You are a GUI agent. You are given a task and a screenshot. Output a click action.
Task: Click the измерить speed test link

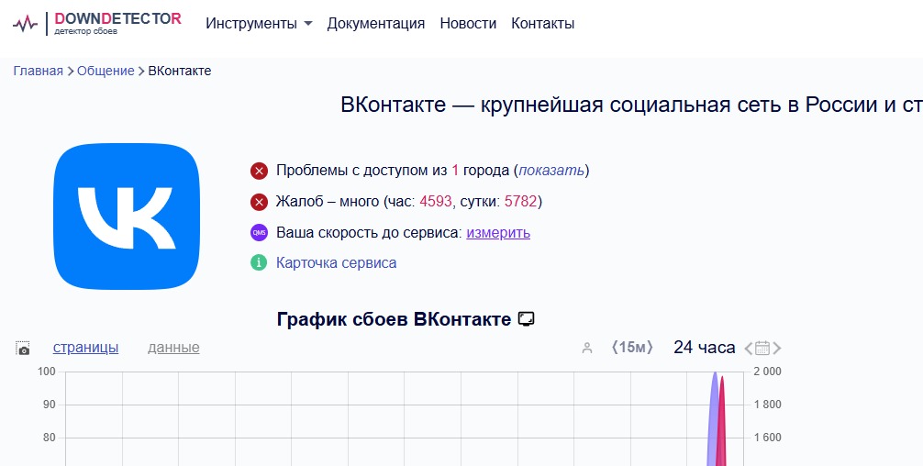pyautogui.click(x=498, y=233)
